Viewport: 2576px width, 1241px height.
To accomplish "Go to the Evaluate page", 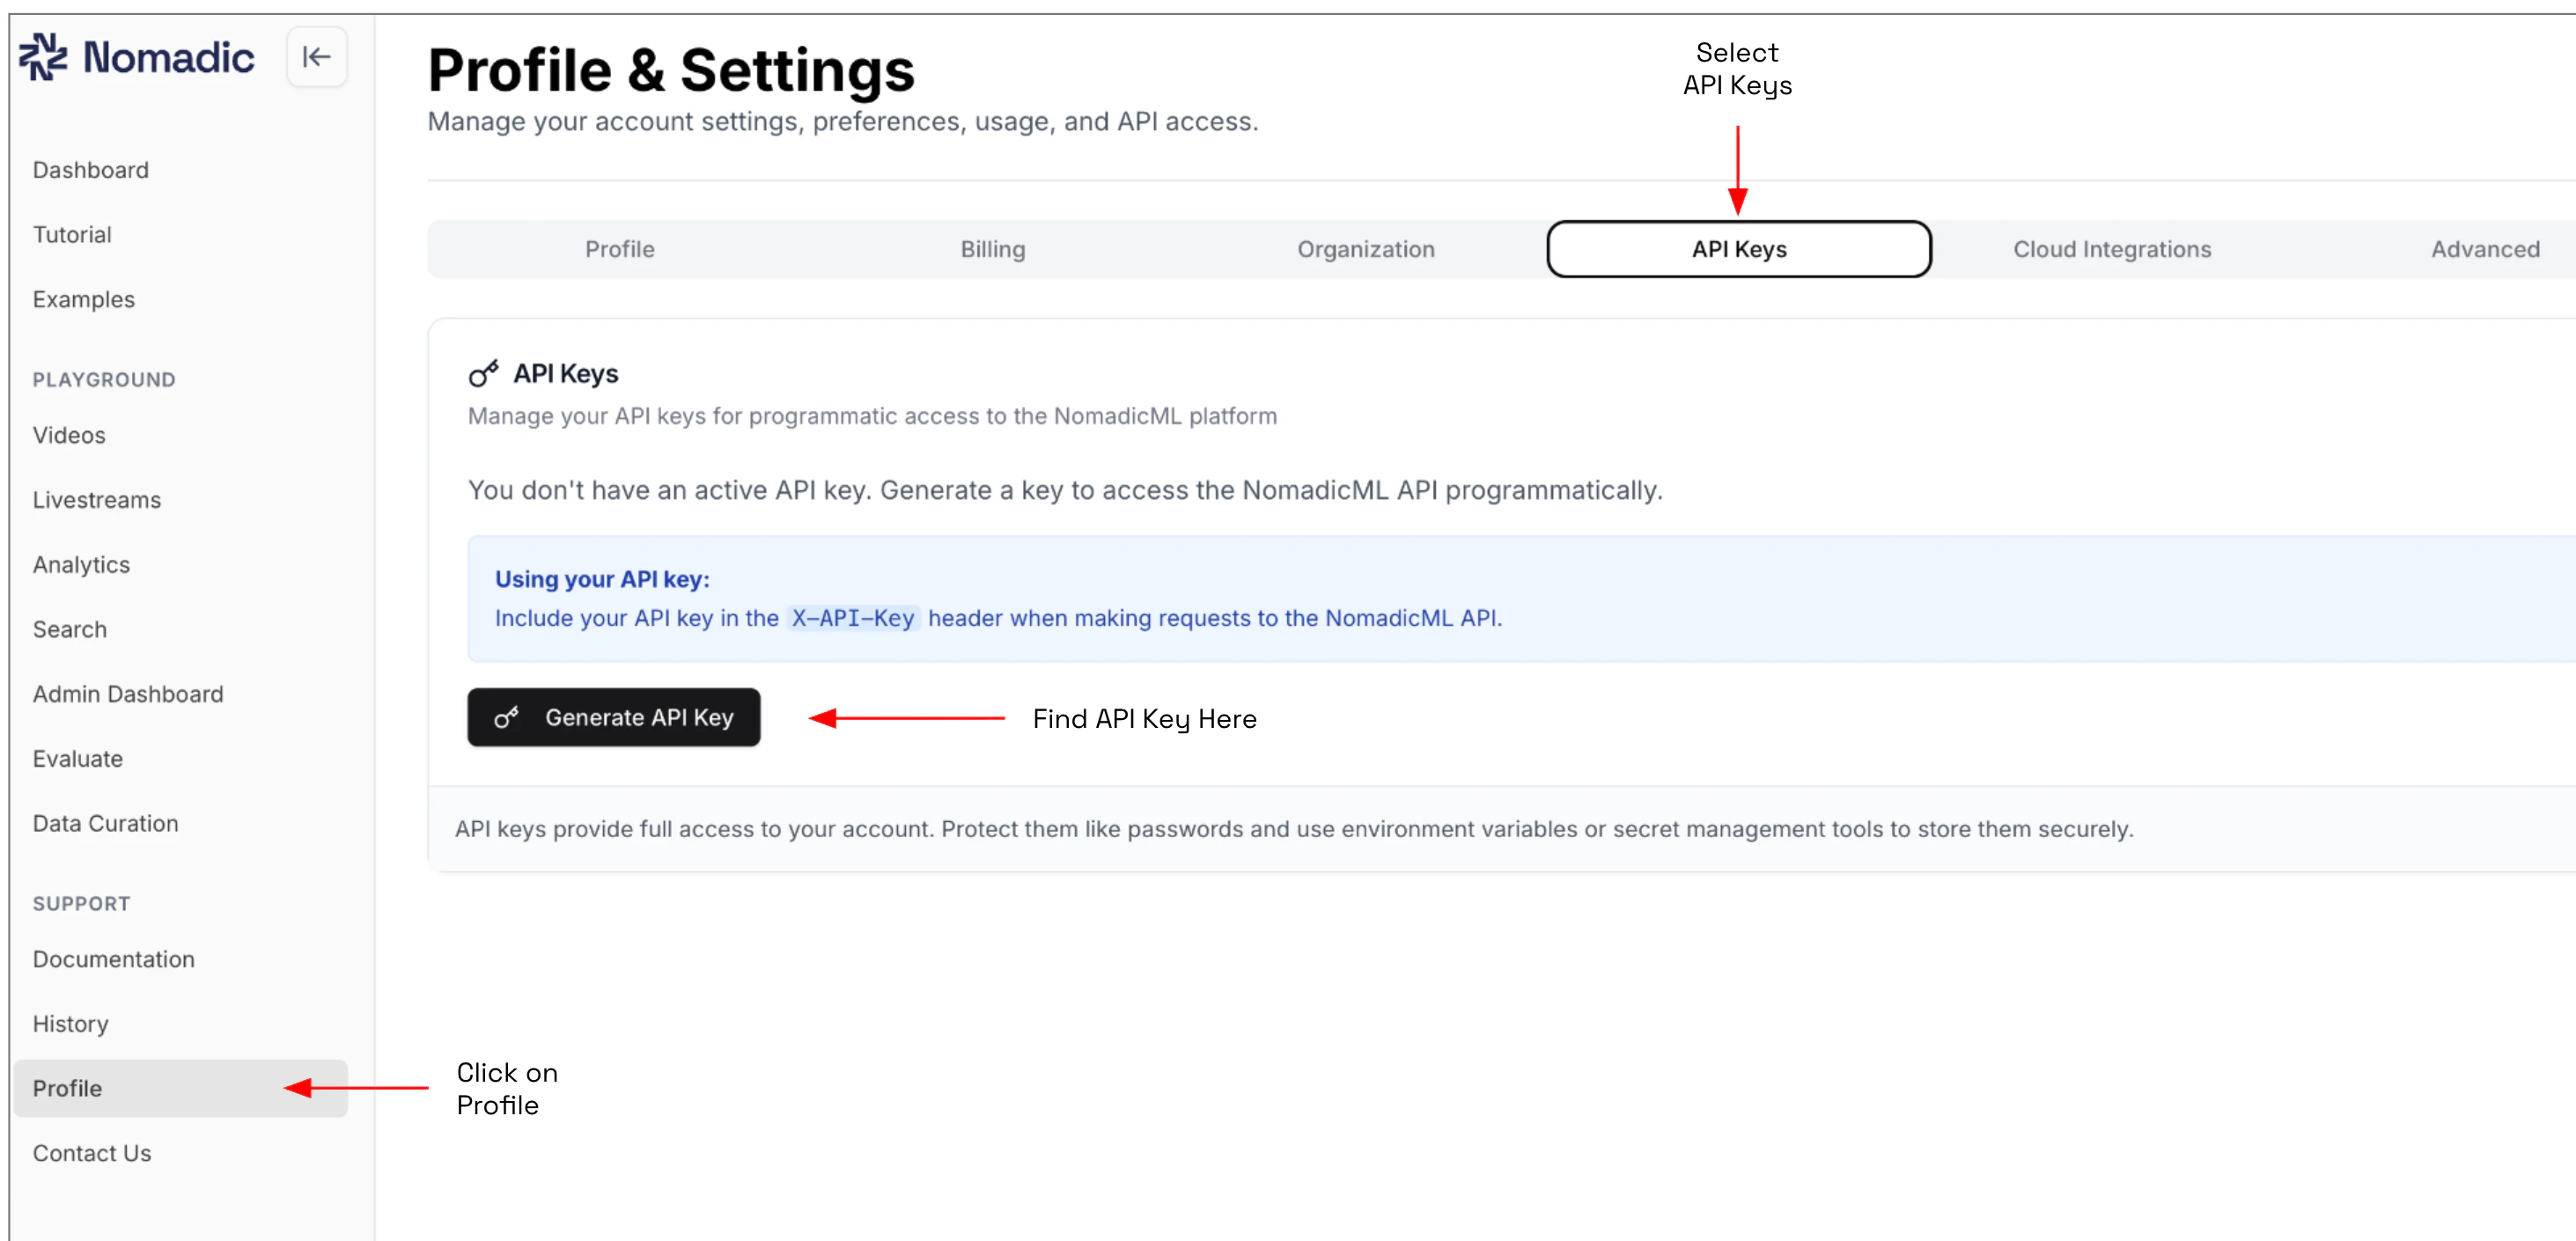I will point(78,759).
